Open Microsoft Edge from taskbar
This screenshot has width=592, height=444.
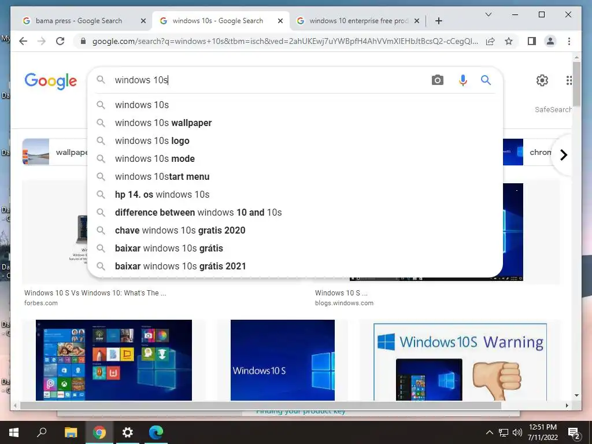click(156, 432)
